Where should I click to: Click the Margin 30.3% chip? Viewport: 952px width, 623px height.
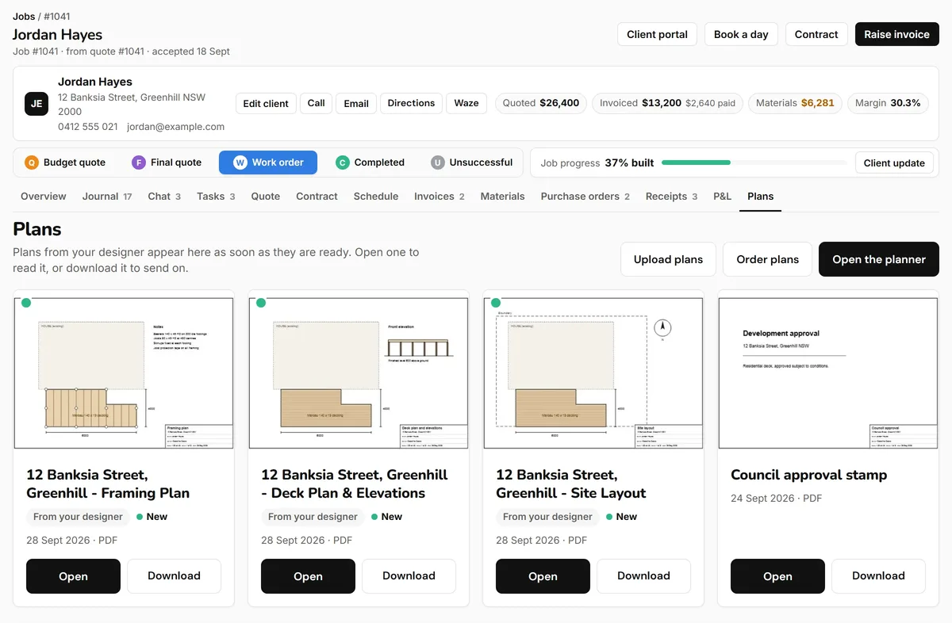(887, 103)
